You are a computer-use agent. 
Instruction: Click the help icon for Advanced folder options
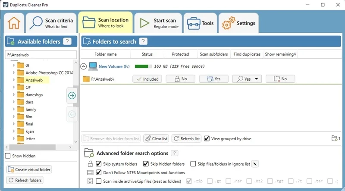point(175,153)
